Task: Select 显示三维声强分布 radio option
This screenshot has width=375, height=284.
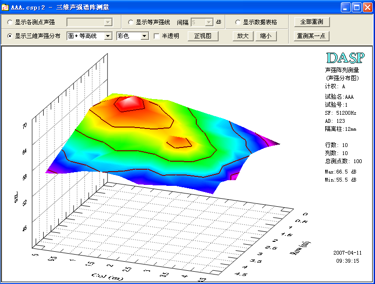Action: [x=10, y=36]
